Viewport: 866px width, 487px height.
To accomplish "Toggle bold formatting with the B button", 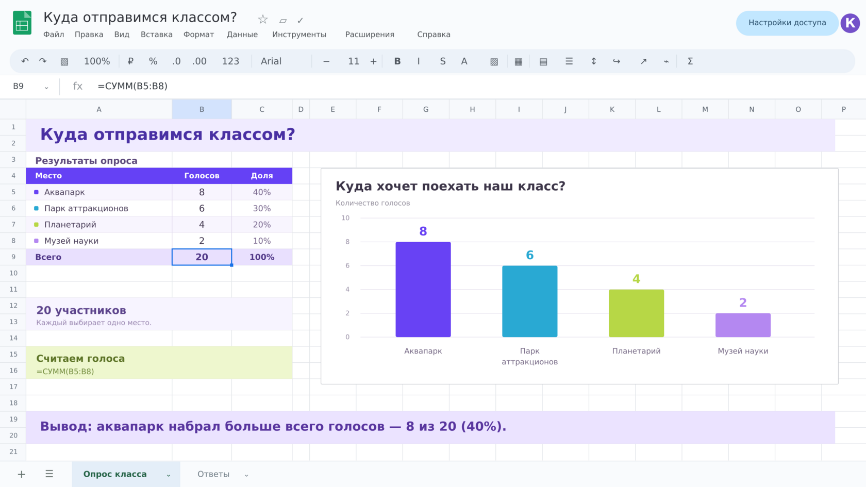I will coord(397,61).
